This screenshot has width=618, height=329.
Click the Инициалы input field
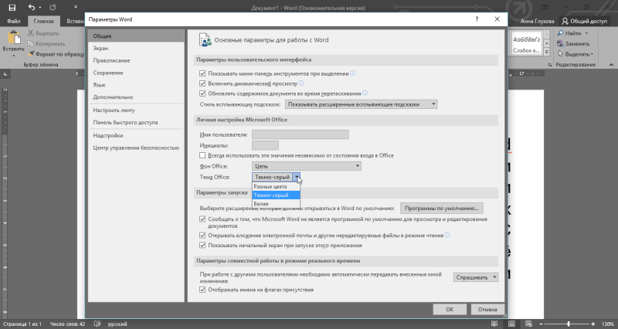[265, 145]
